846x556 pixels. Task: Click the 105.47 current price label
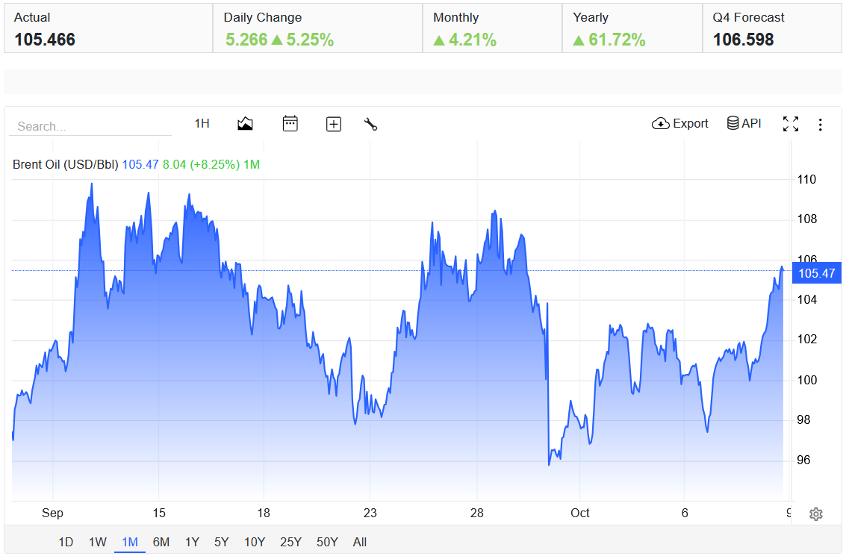816,273
